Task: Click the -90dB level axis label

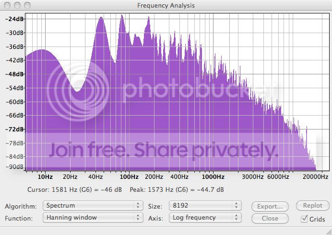Action: click(14, 167)
